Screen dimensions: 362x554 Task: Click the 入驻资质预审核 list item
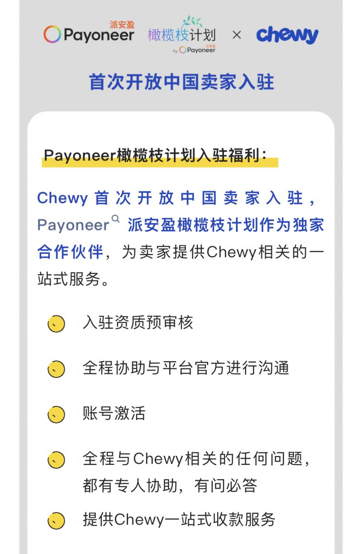tap(138, 323)
